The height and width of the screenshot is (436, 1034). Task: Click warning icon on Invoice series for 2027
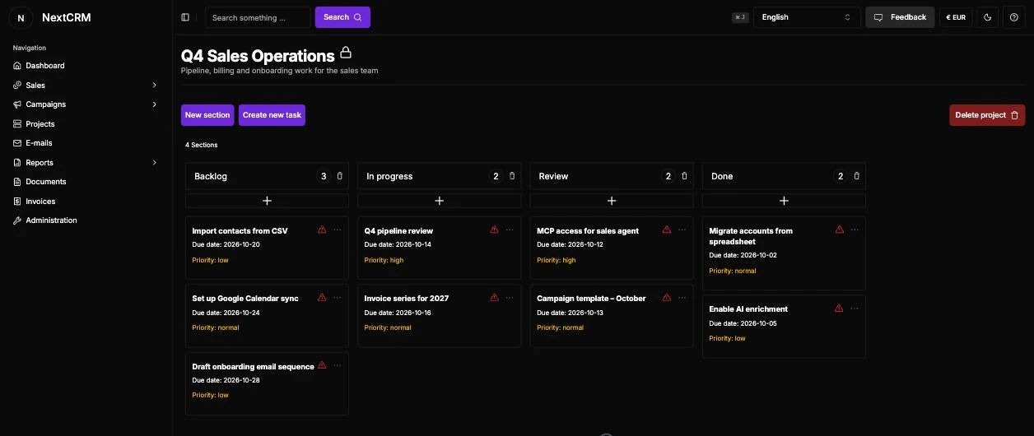pos(494,297)
